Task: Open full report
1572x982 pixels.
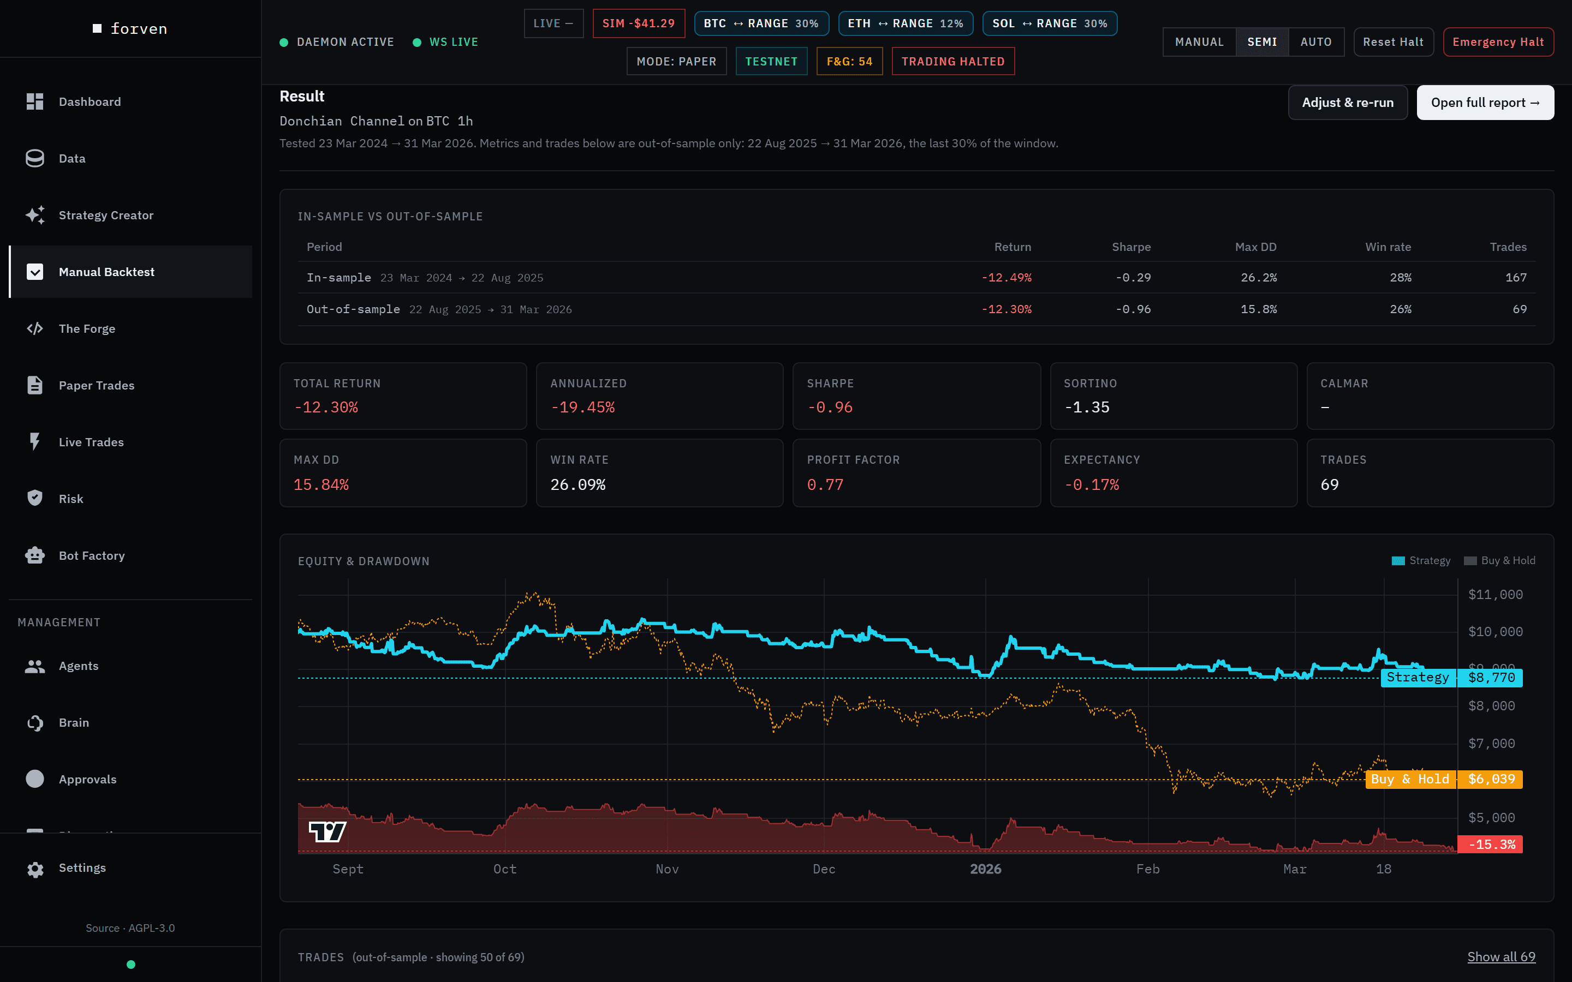Action: tap(1485, 103)
